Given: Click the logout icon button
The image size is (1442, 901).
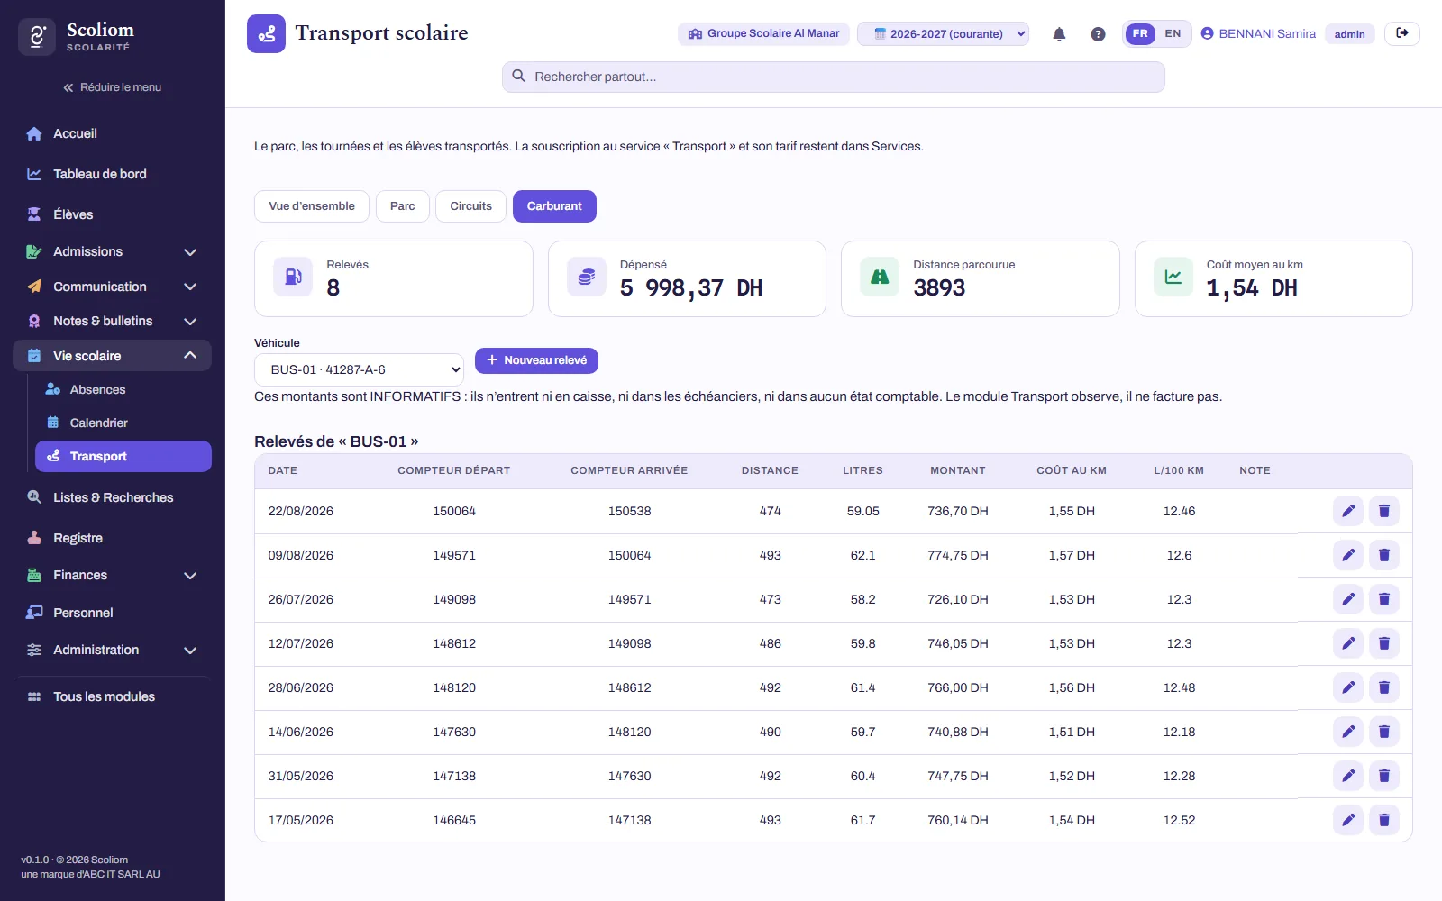Looking at the screenshot, I should [1402, 33].
